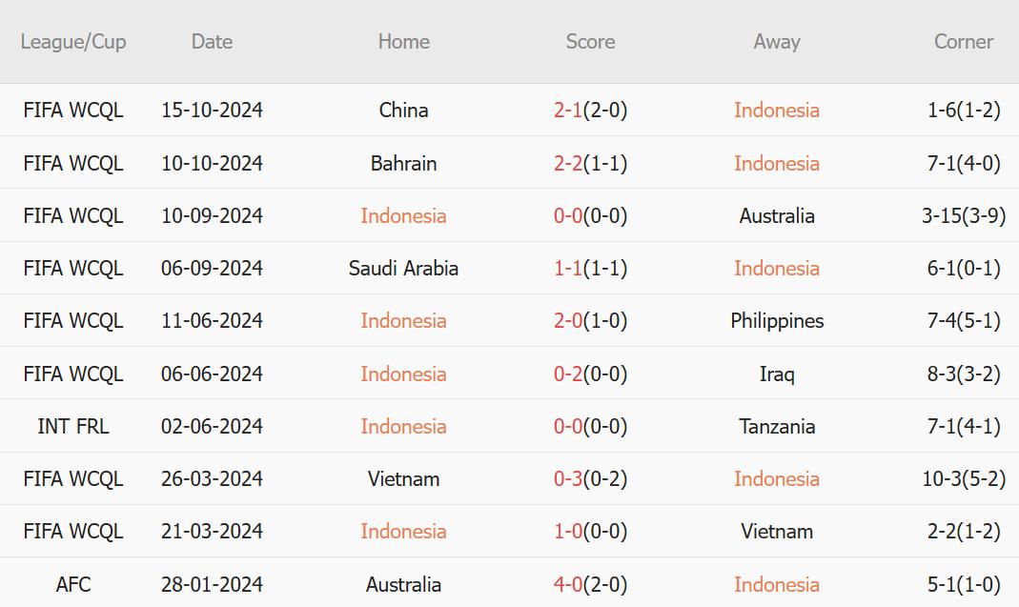1019x607 pixels.
Task: Click the 2-1 score against China
Action: pyautogui.click(x=568, y=111)
